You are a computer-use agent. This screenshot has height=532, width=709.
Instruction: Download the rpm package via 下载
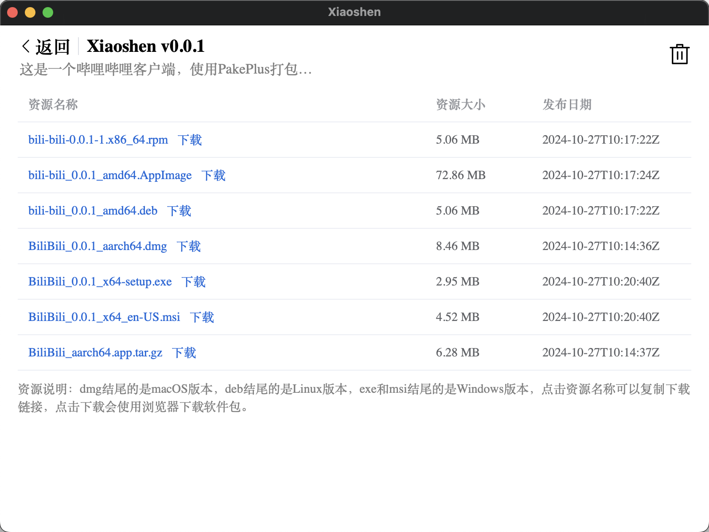(x=190, y=140)
